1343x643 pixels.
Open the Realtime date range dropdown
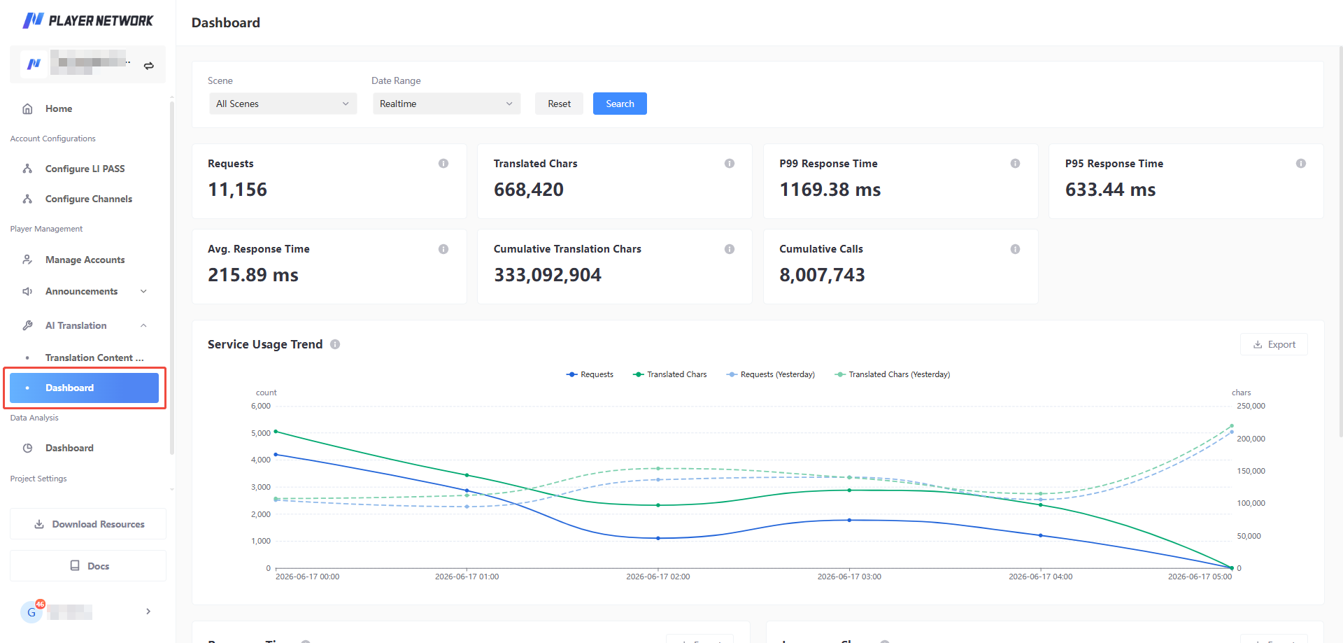coord(447,104)
